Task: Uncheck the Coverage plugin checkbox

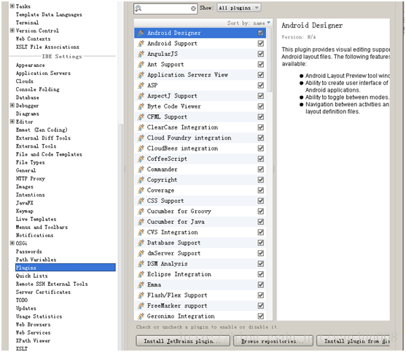Action: coord(261,191)
